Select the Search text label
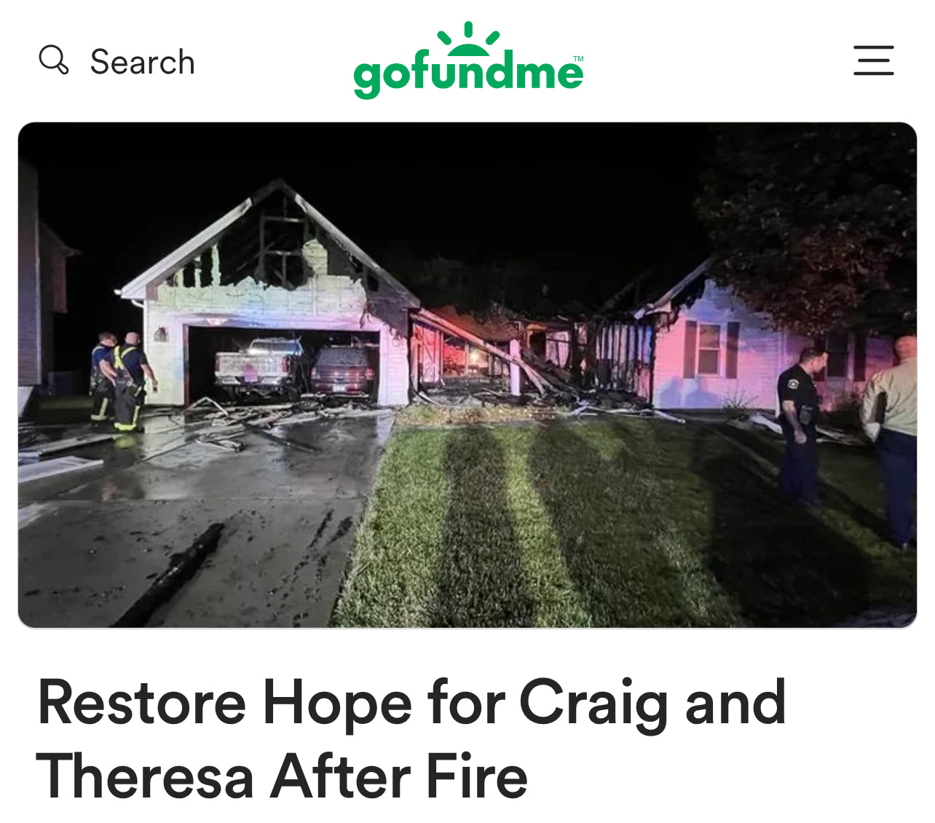The width and height of the screenshot is (935, 823). [143, 62]
